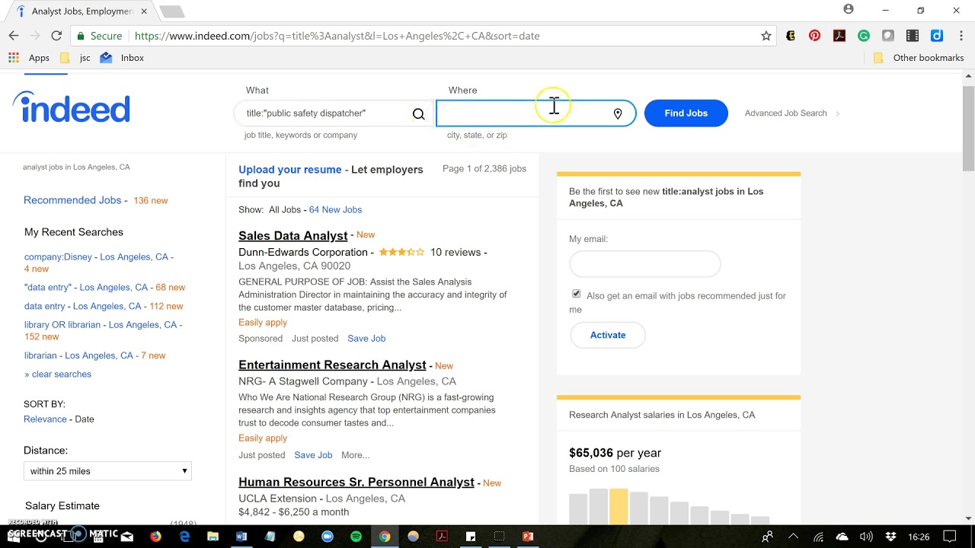Click More for Entertainment Research Analyst
Viewport: 975px width, 548px height.
pyautogui.click(x=355, y=455)
